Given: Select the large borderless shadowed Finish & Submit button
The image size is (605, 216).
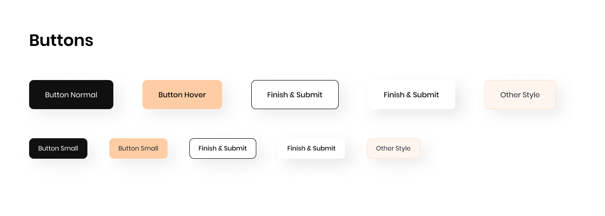Looking at the screenshot, I should coord(411,95).
